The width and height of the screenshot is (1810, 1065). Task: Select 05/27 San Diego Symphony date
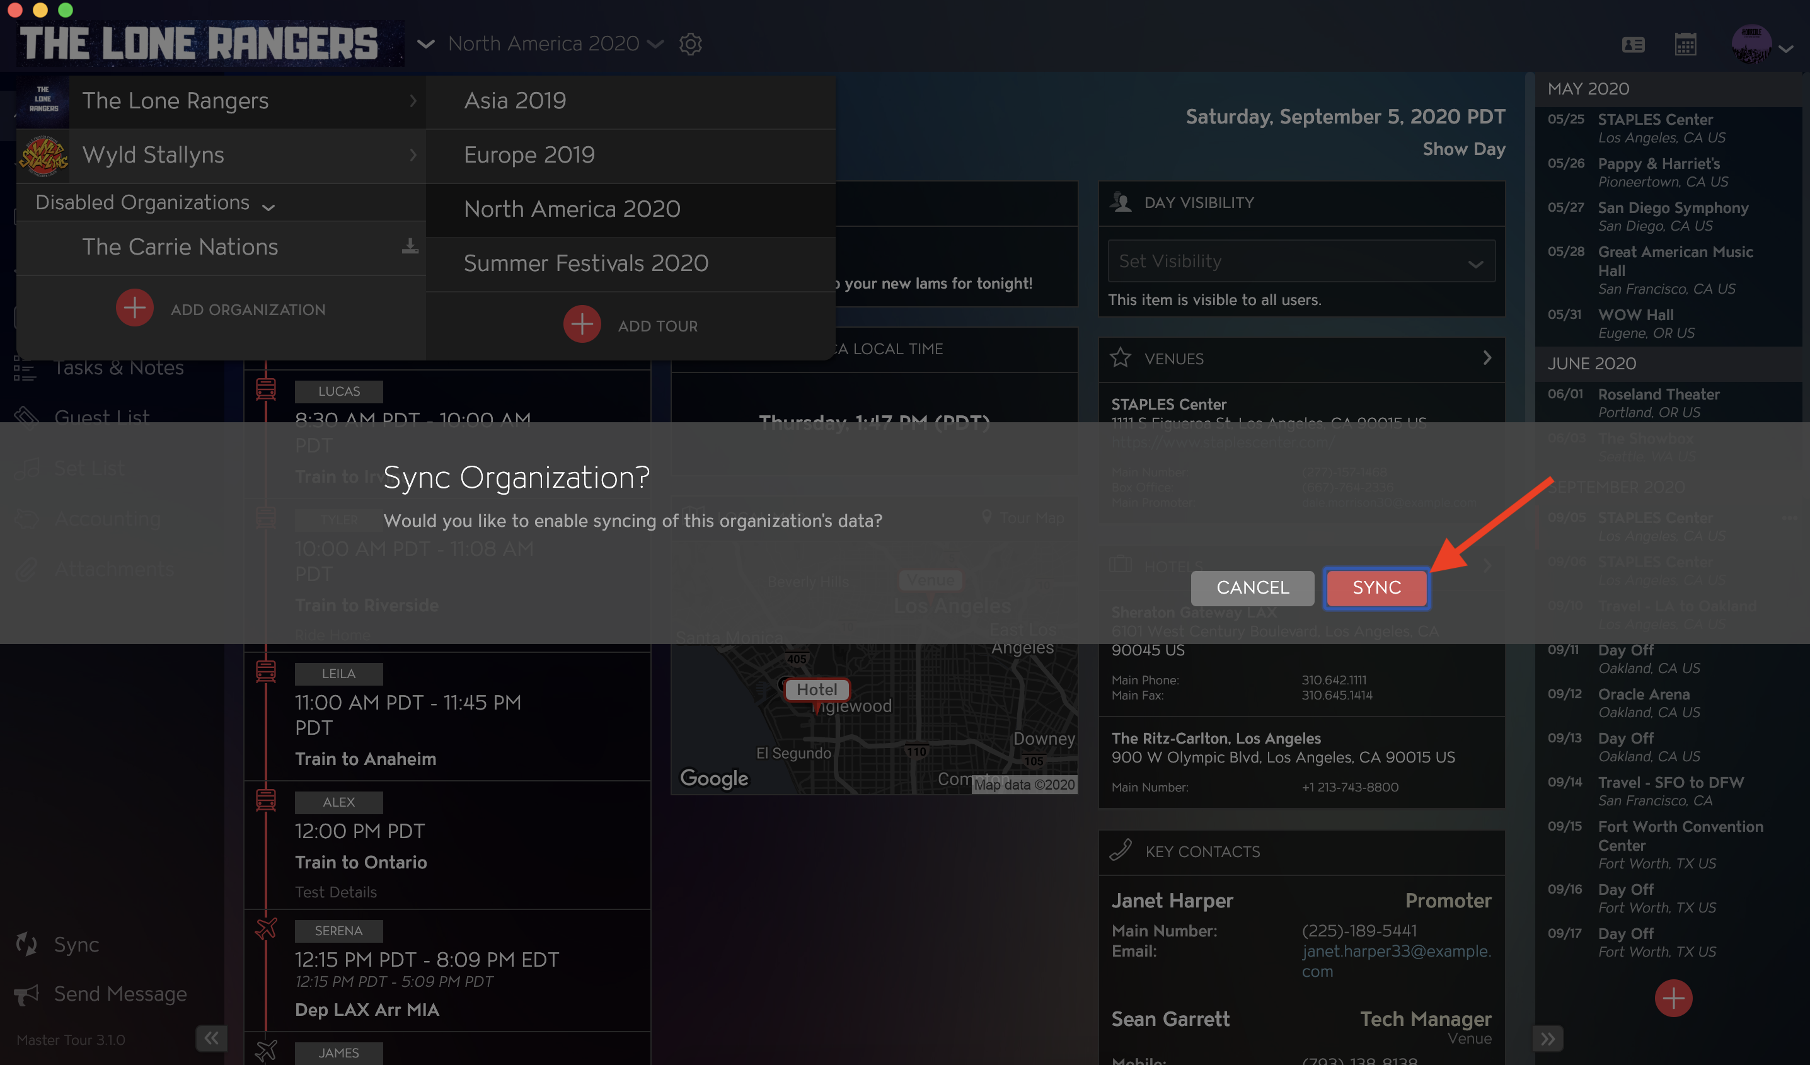click(1668, 216)
